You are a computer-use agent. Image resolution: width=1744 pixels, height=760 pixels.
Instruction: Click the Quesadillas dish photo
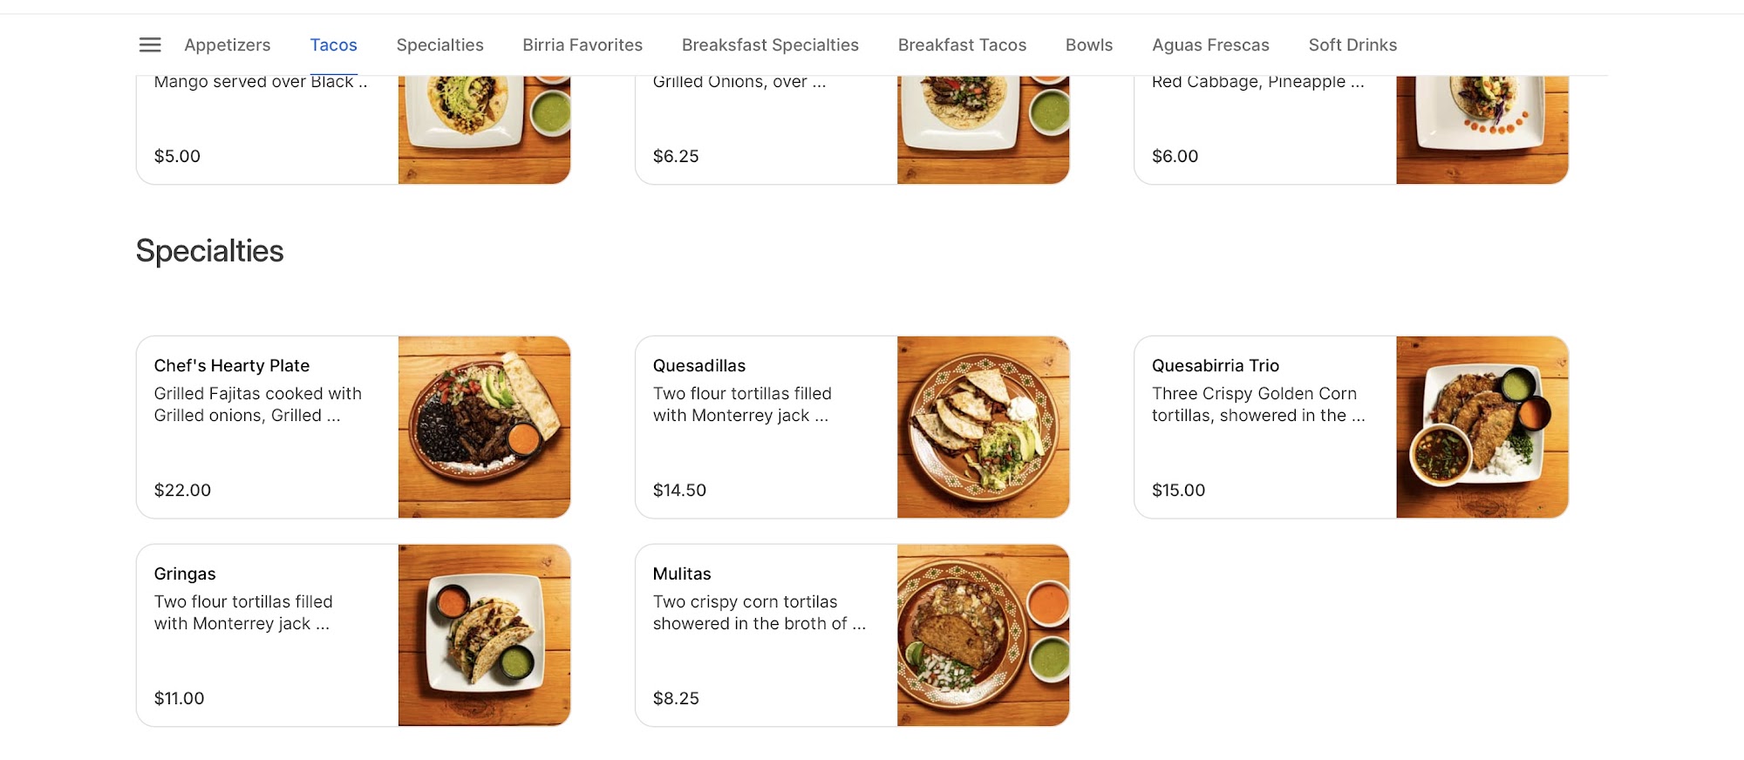984,427
